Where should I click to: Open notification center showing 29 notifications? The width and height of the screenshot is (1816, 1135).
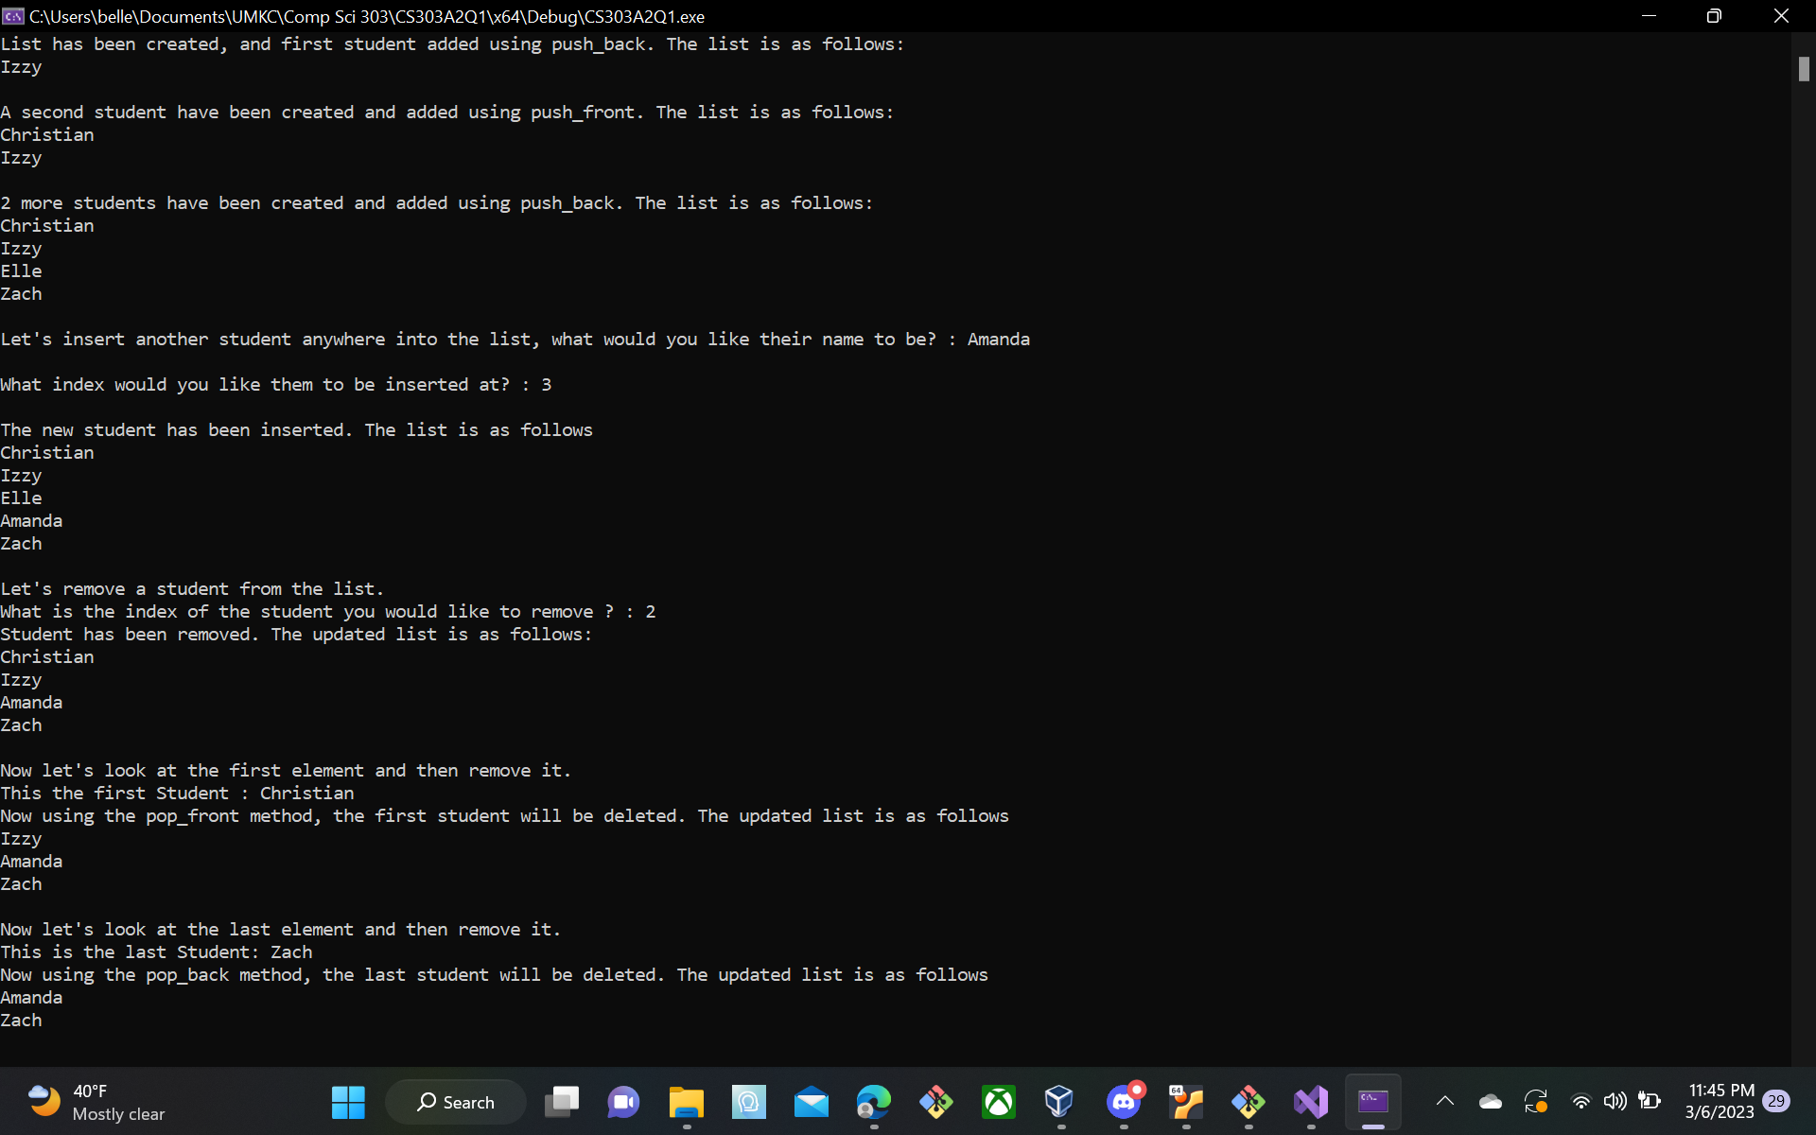1776,1101
